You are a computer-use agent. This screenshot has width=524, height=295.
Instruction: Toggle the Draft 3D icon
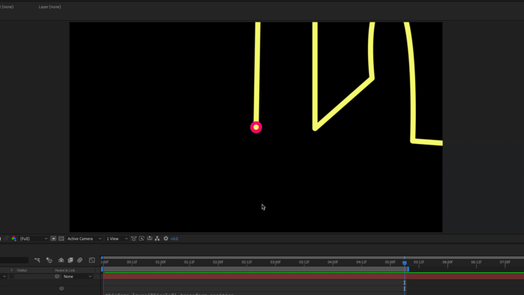click(x=49, y=260)
